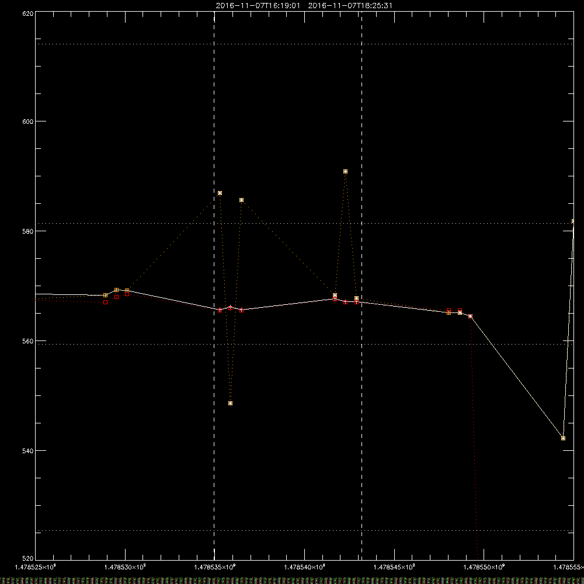Select the orange data point near 587 beside left dashed line
The image size is (584, 584).
(x=220, y=193)
